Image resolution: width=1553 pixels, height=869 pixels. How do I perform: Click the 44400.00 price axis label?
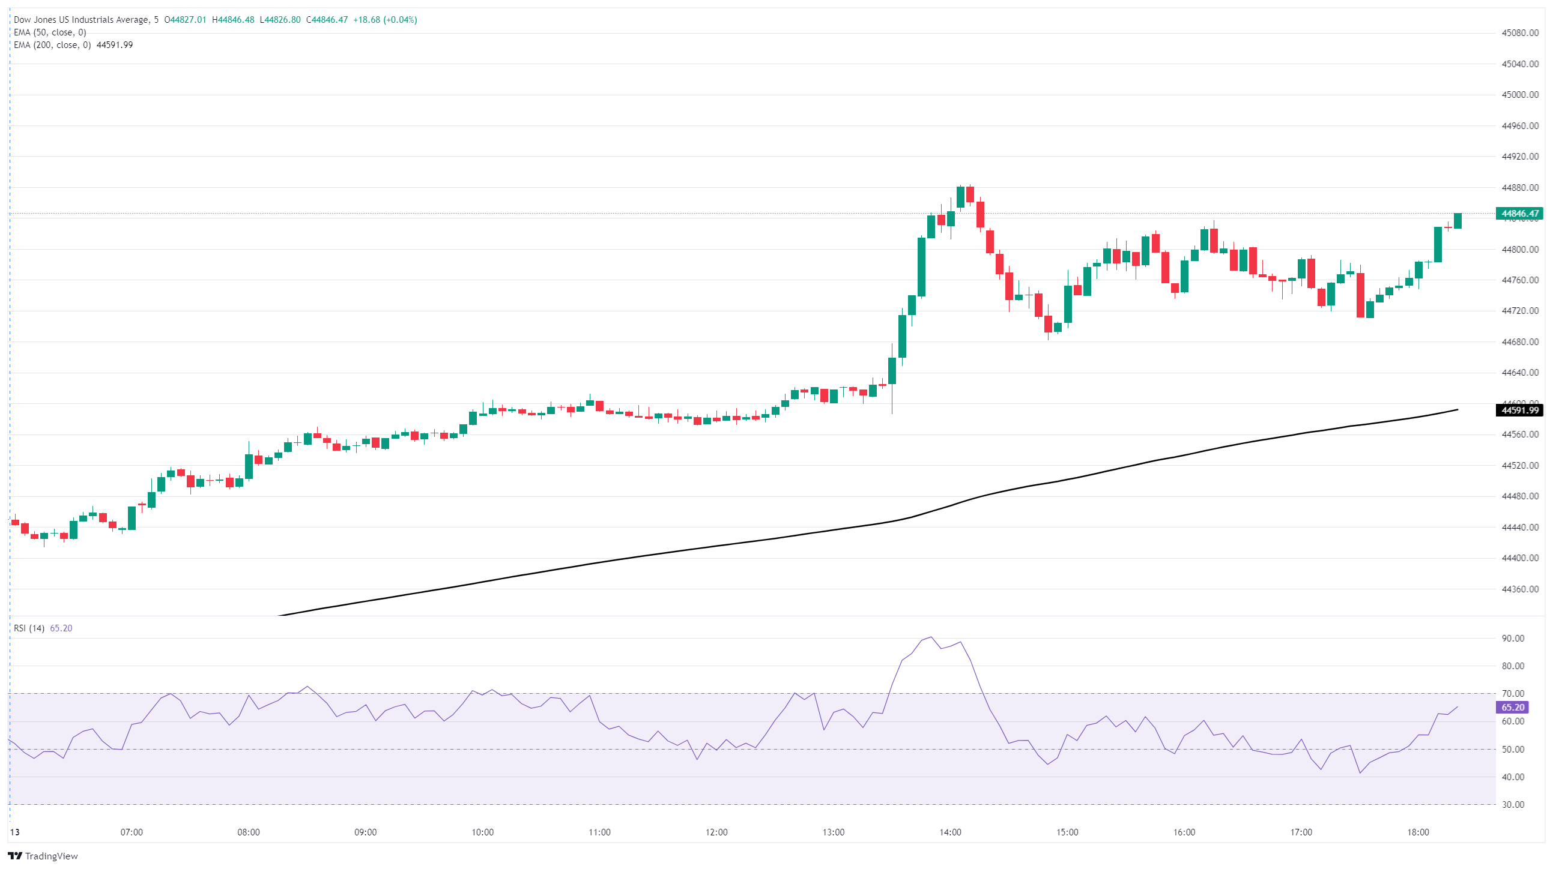tap(1520, 558)
